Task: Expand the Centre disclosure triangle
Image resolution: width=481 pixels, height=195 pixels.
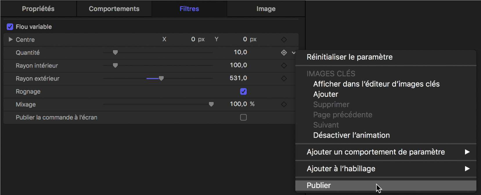Action: pos(11,39)
